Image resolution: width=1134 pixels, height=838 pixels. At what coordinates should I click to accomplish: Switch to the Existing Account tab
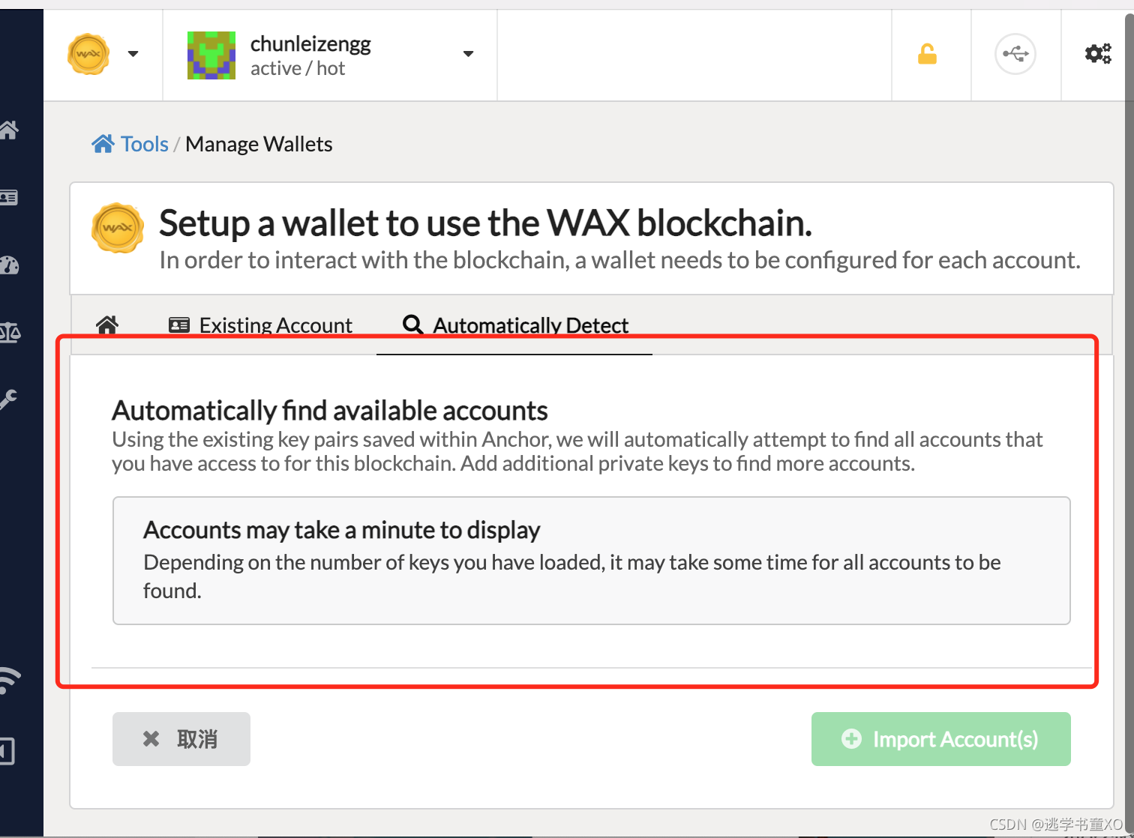(x=260, y=325)
